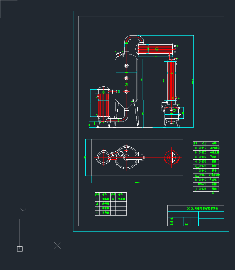Click the Y axis label of UCS icon
Screen dimensions: 235x270
23,211
